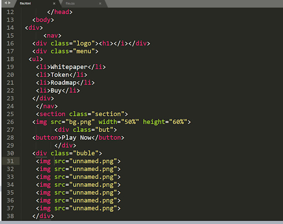Click the Token list item text
This screenshot has height=224, width=283.
click(60, 75)
